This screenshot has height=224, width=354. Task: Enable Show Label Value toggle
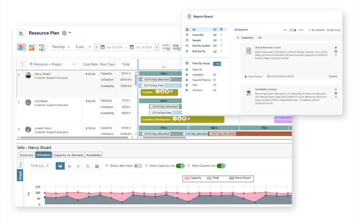[x=138, y=166]
